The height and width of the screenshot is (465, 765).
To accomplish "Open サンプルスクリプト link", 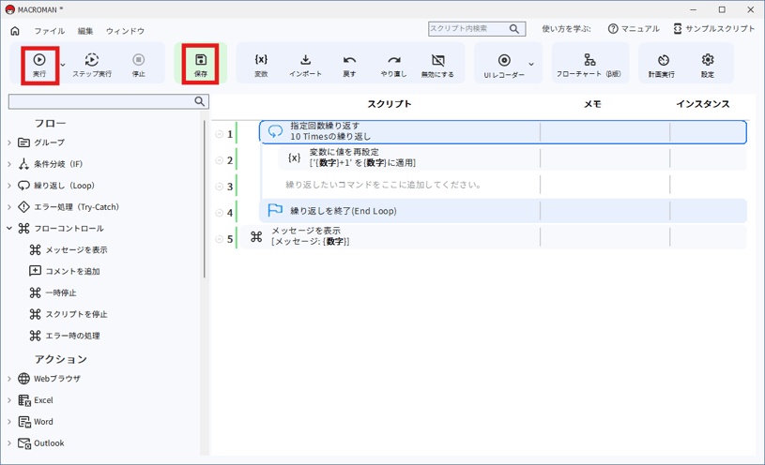I will click(x=714, y=29).
